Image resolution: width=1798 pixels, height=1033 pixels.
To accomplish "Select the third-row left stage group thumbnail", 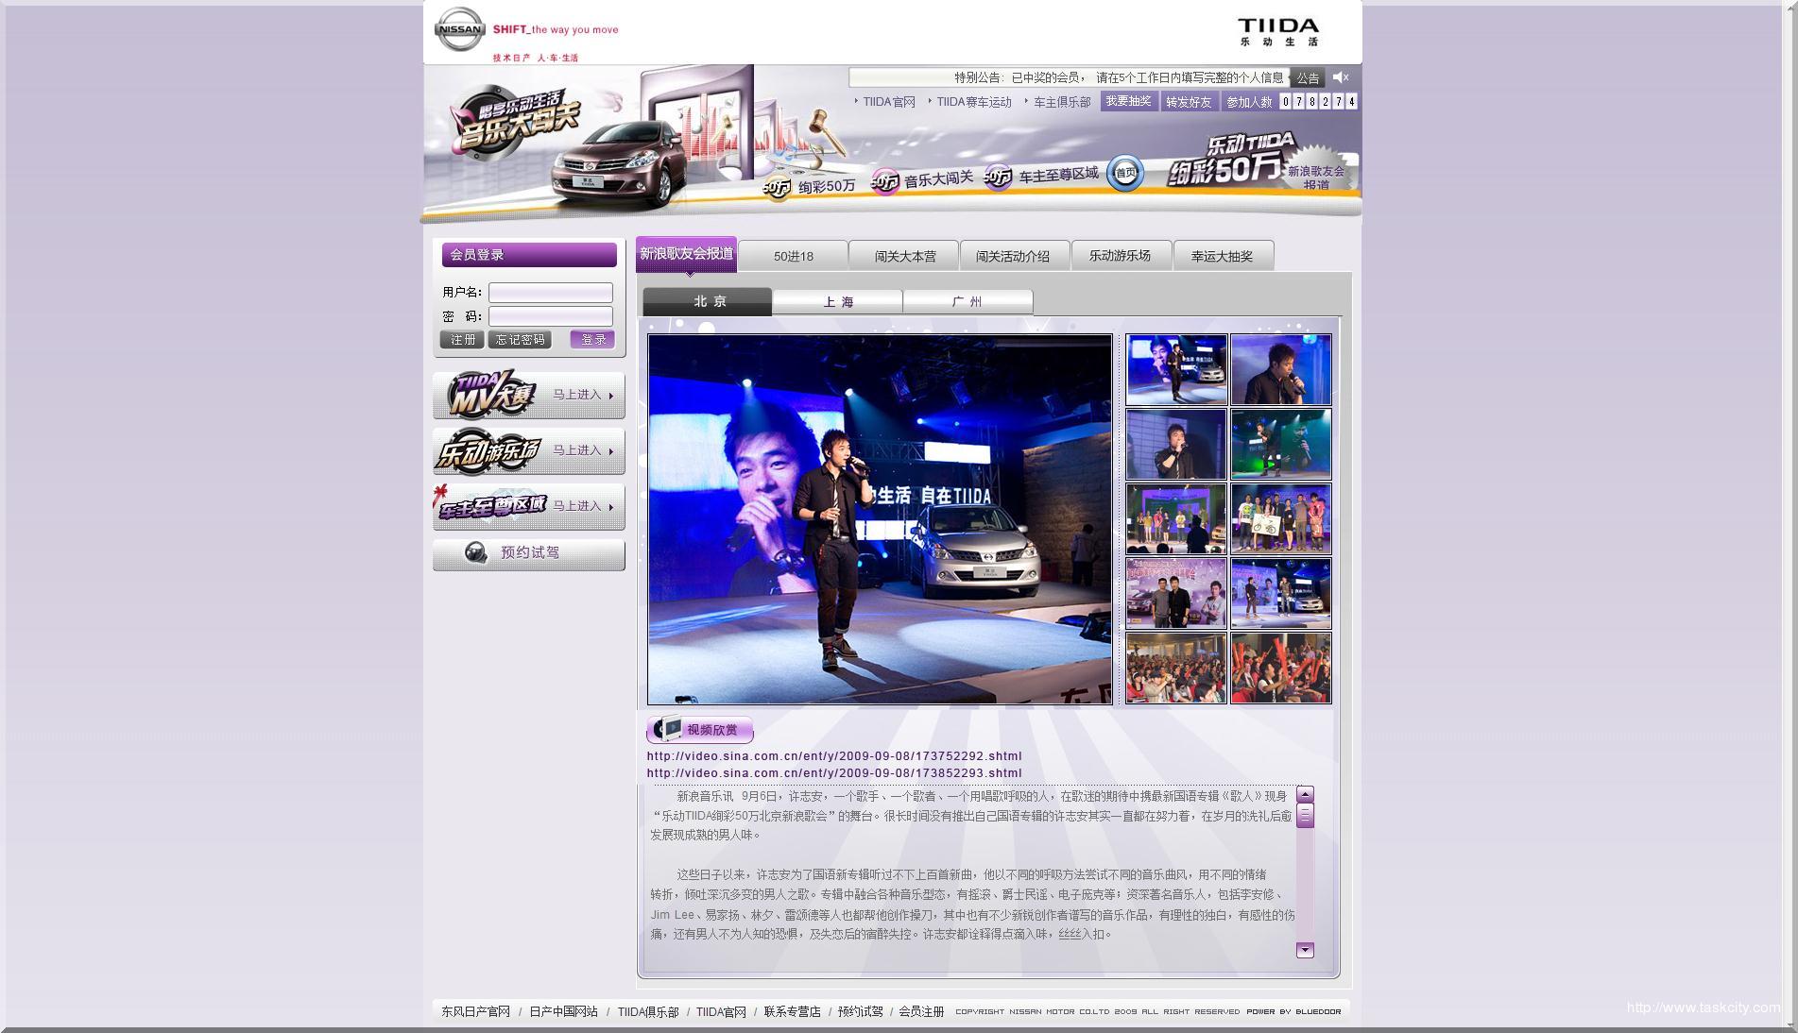I will (x=1176, y=518).
